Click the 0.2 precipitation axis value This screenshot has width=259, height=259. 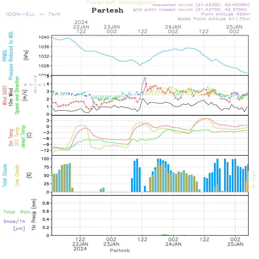(46, 227)
